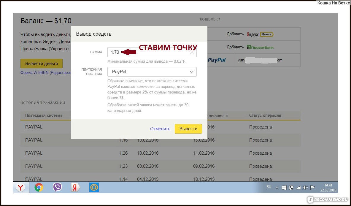Open network signal tray icon
This screenshot has width=351, height=206.
pyautogui.click(x=298, y=188)
